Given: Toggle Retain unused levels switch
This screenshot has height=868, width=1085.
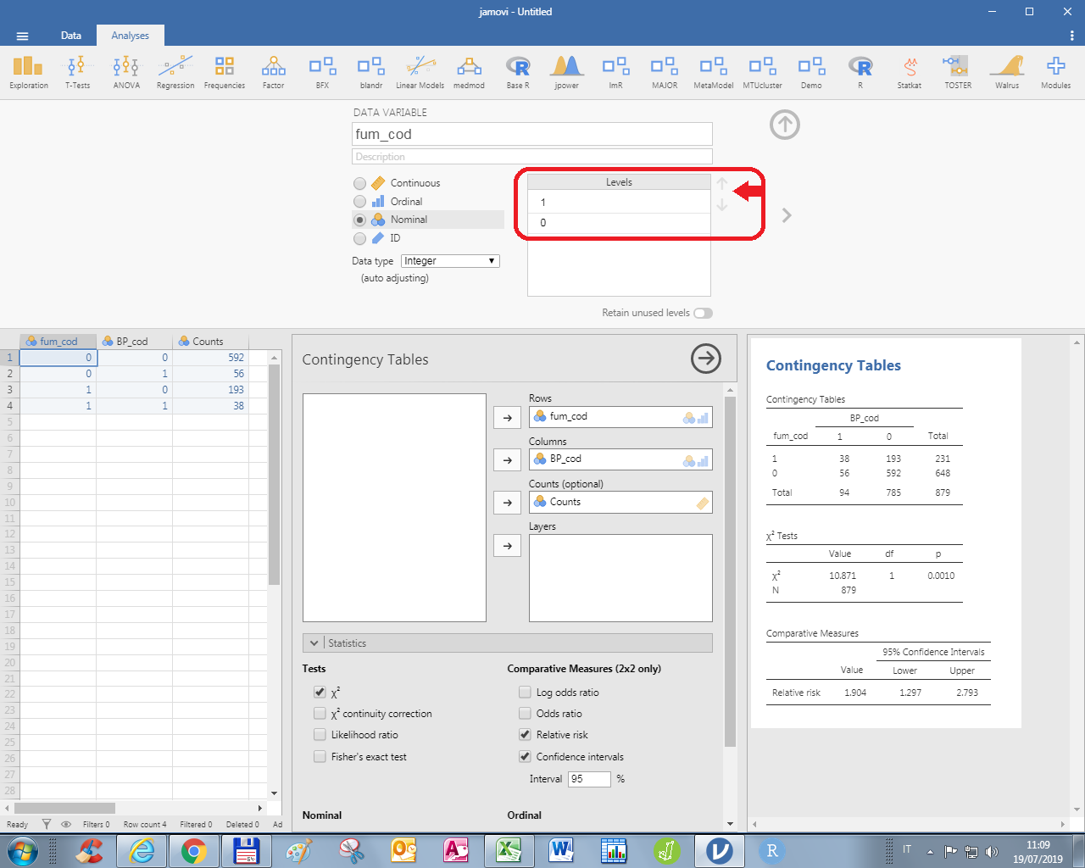Looking at the screenshot, I should pyautogui.click(x=703, y=313).
